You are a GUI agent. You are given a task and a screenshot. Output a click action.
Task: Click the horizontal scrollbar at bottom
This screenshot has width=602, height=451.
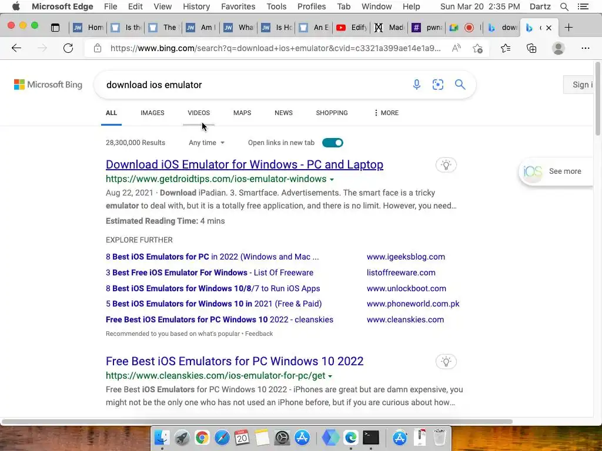click(257, 422)
